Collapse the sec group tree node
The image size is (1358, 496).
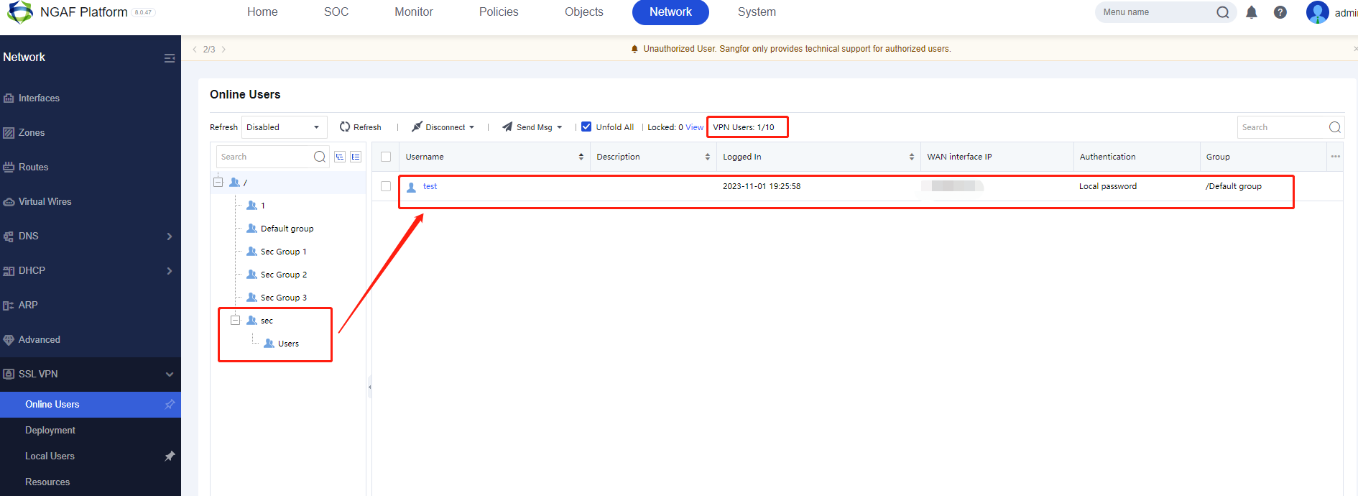[x=235, y=321]
